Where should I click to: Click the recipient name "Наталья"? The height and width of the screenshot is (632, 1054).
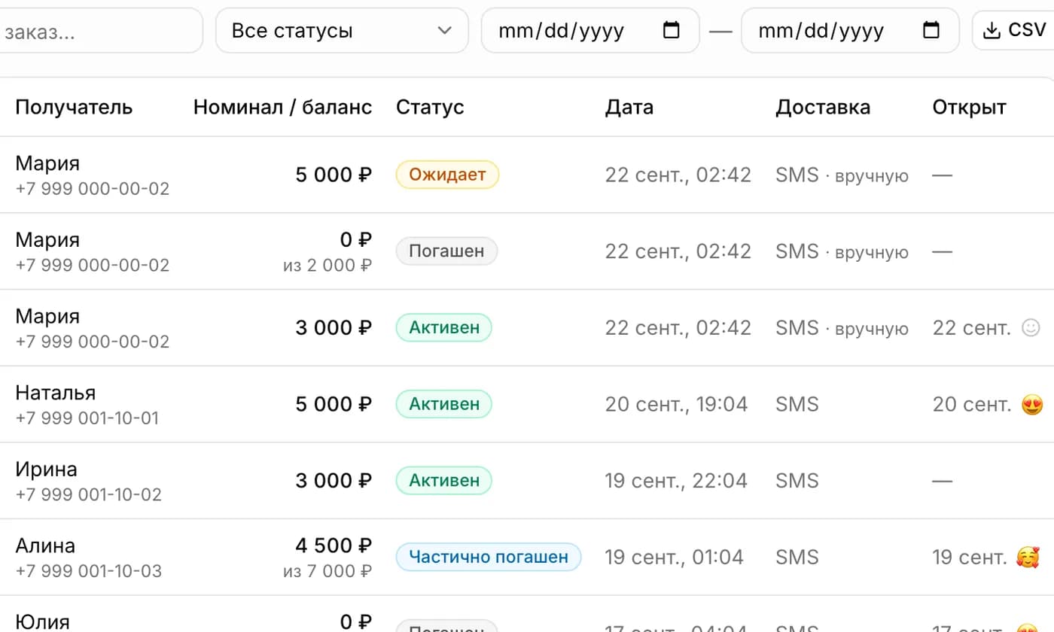click(x=56, y=393)
